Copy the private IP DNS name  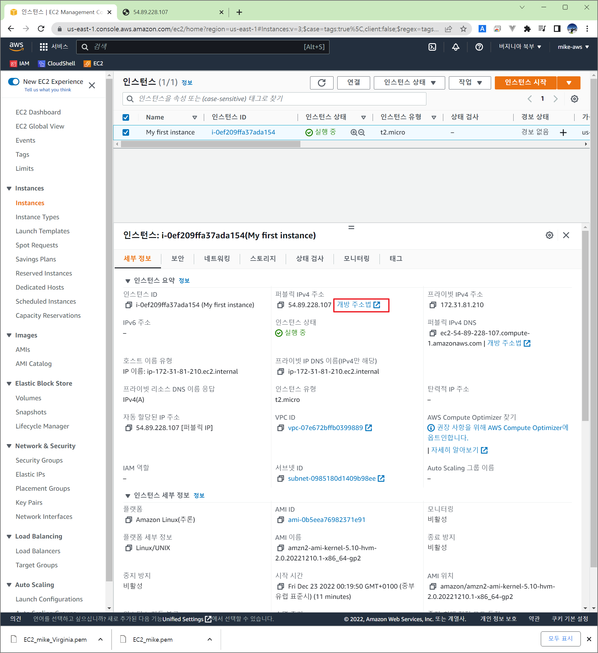(281, 372)
